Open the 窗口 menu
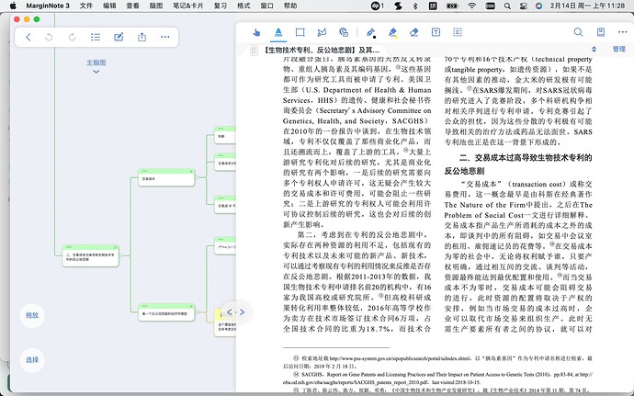Screen dimensions: 634x396 (x=266, y=6)
